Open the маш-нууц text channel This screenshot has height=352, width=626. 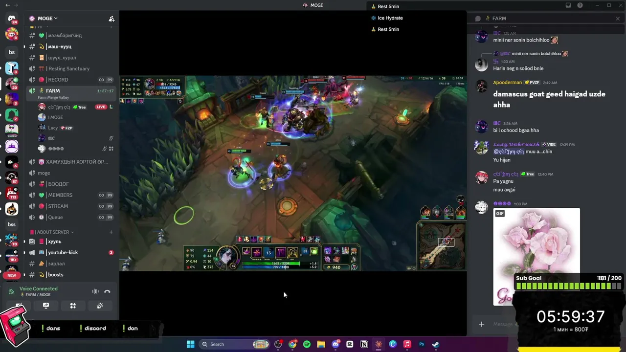(71, 46)
